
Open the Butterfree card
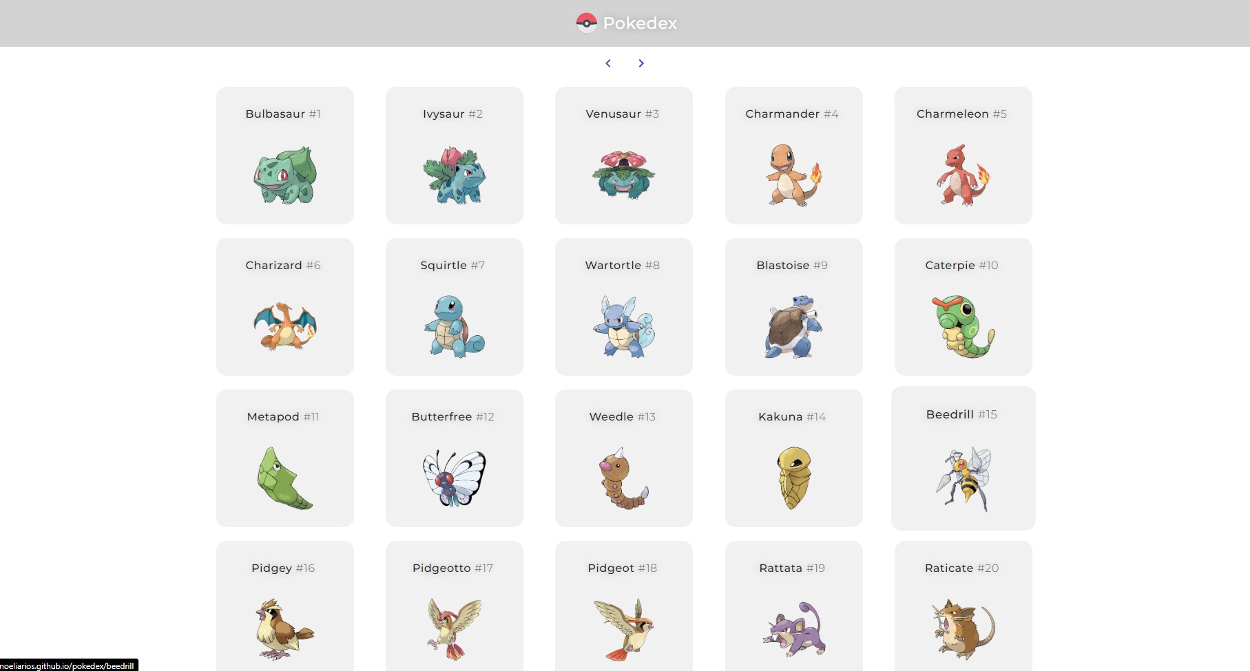tap(454, 458)
